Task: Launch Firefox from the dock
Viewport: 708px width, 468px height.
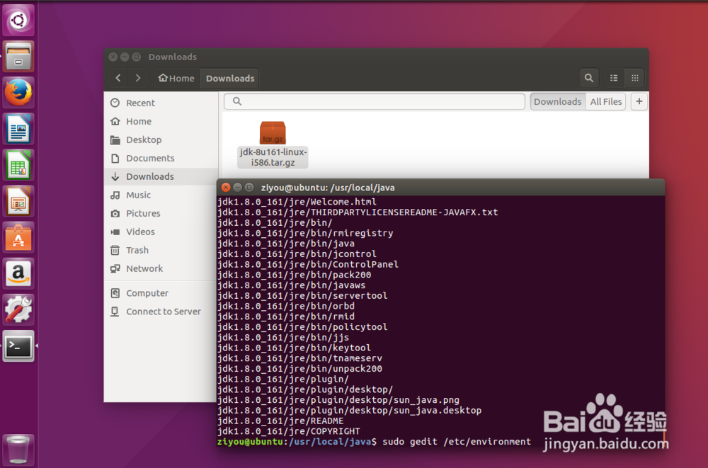Action: pos(18,93)
